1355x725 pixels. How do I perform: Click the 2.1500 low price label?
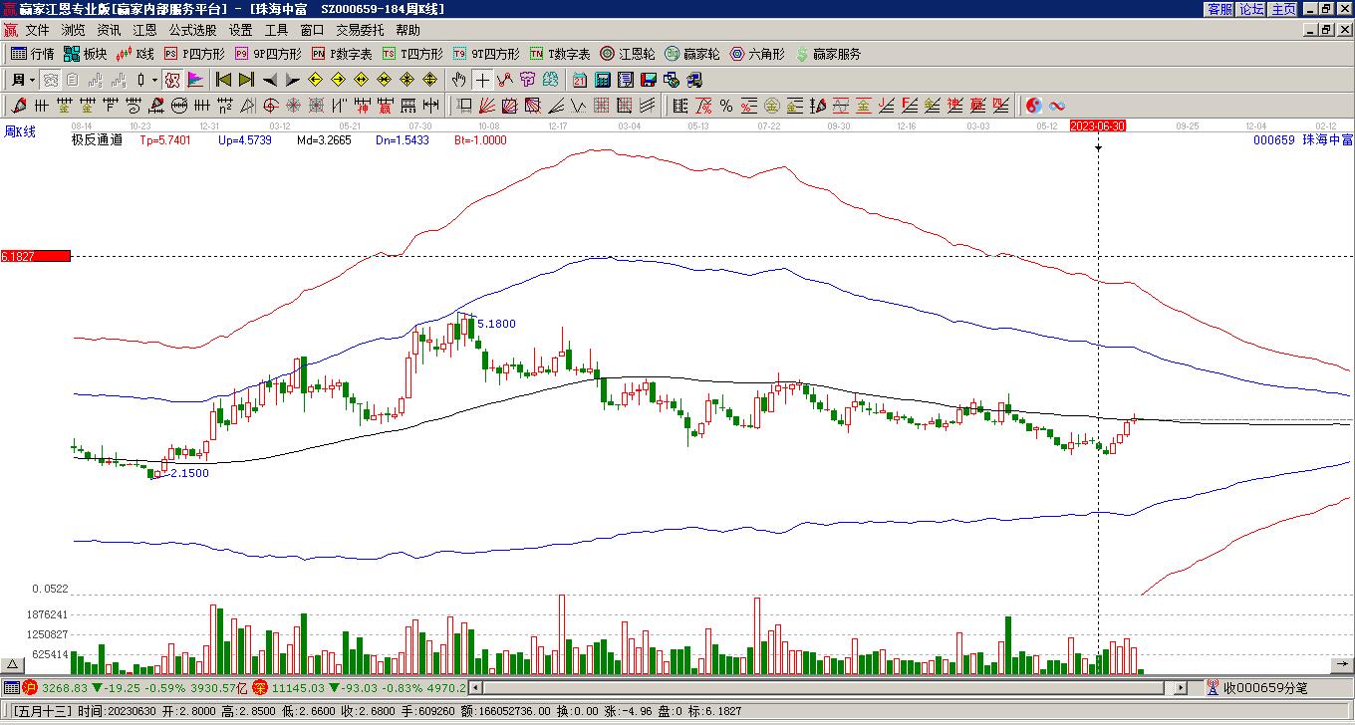189,473
